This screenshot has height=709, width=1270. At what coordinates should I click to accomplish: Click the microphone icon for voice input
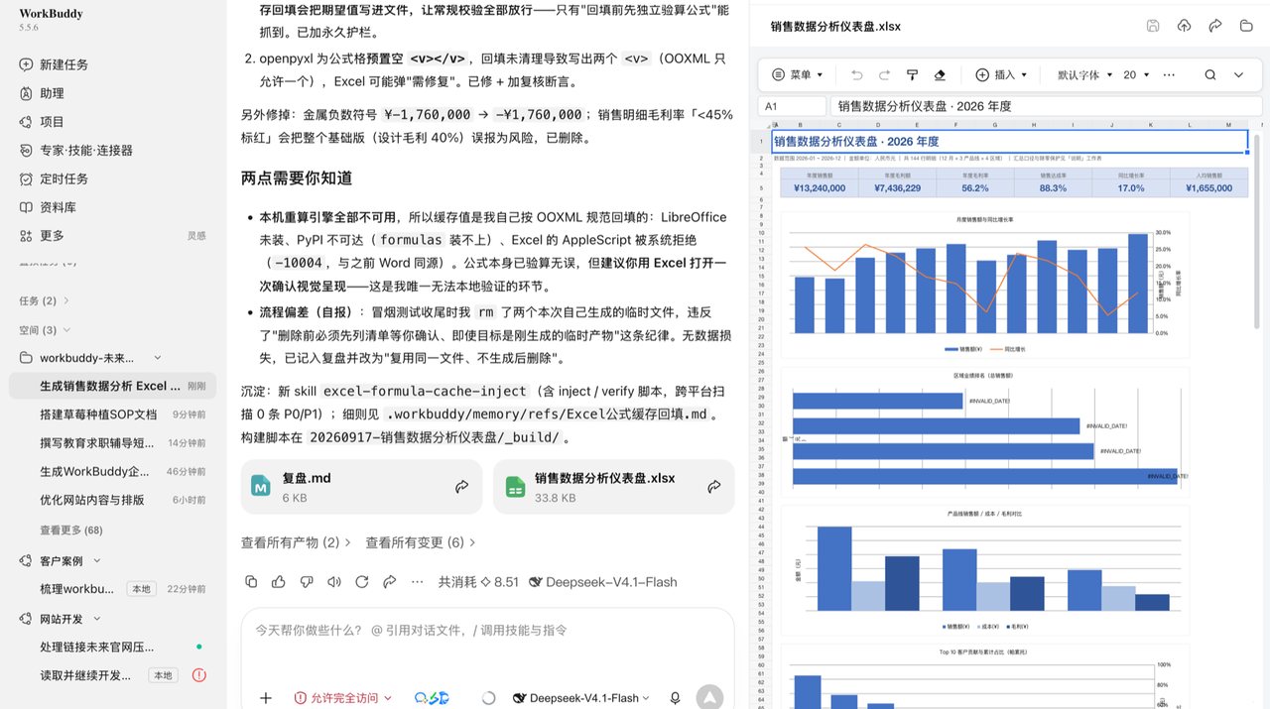(676, 698)
